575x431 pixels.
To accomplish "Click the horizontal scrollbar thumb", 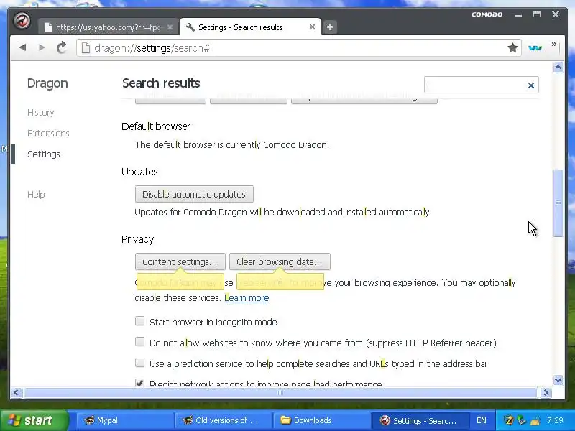I will [280, 393].
